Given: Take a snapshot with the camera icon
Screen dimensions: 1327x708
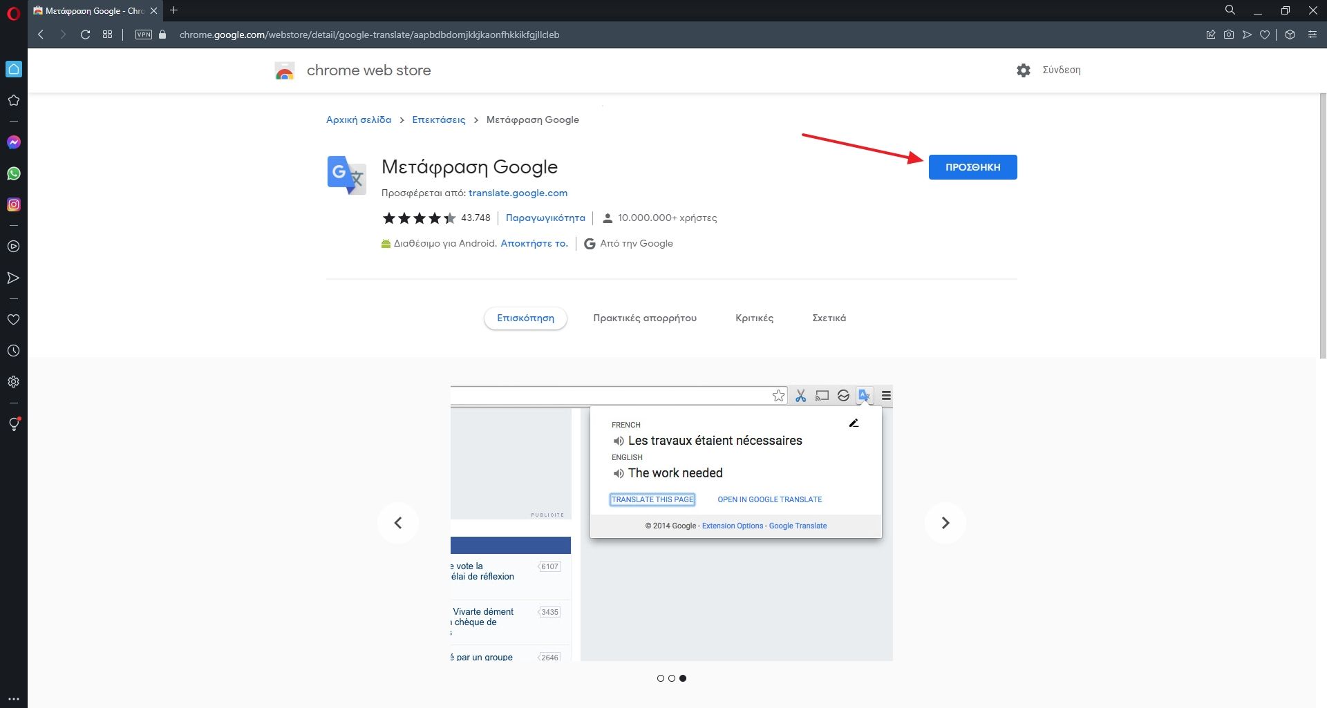Looking at the screenshot, I should 1229,35.
